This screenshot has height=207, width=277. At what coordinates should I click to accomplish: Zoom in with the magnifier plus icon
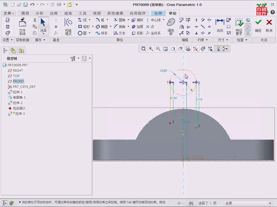(x=151, y=49)
